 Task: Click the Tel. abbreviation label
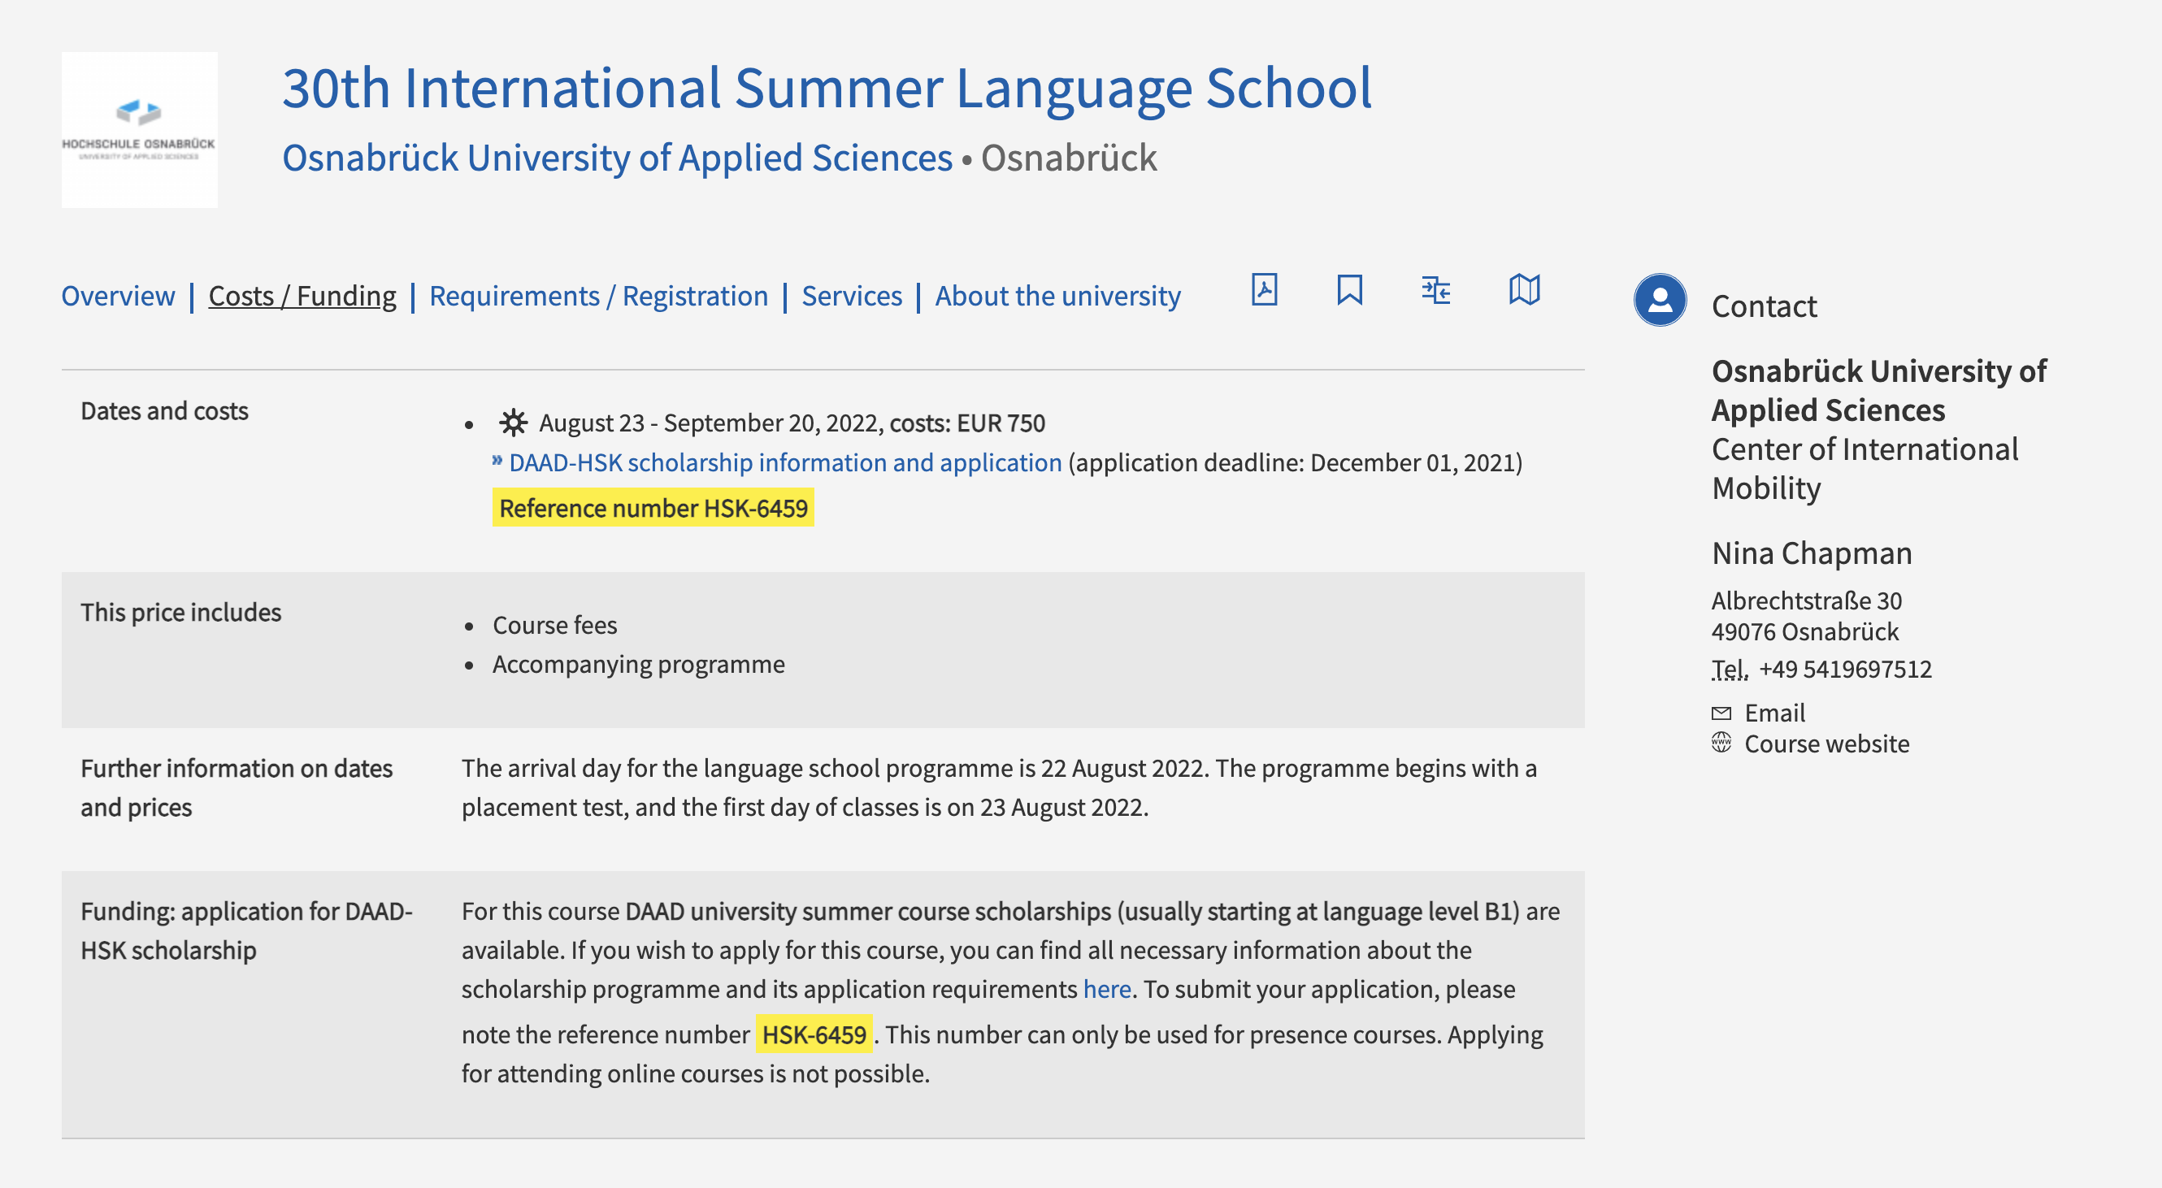(1730, 670)
